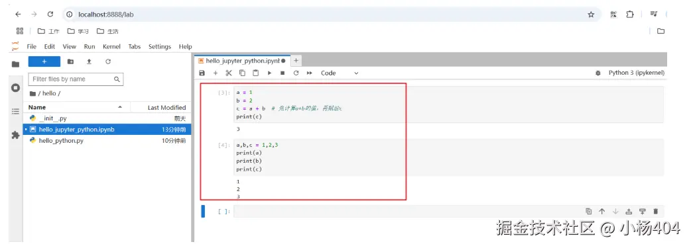Click the print(c) line in cell [3]
Viewport: 689px width, 246px height.
click(x=249, y=116)
